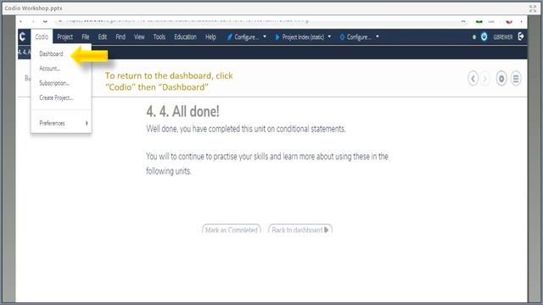Image resolution: width=543 pixels, height=305 pixels.
Task: Click the '4. 4. All done!' heading
Action: [x=183, y=111]
